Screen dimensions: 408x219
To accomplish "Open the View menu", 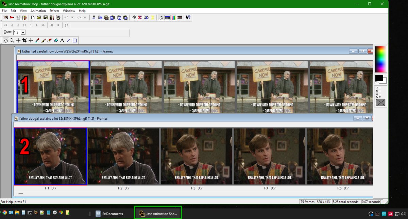I will (x=23, y=11).
